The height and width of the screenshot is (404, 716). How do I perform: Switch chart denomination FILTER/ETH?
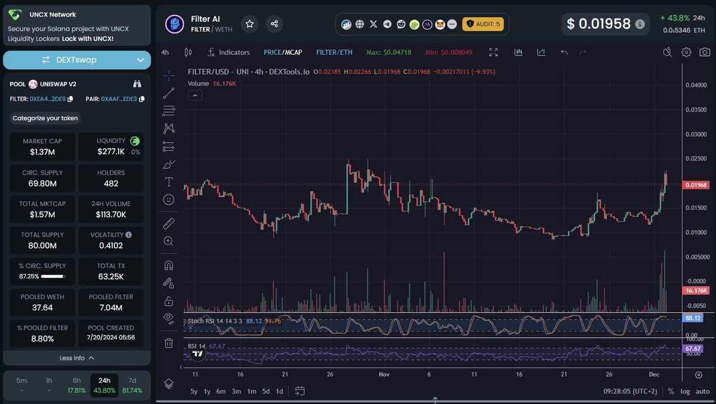[334, 52]
